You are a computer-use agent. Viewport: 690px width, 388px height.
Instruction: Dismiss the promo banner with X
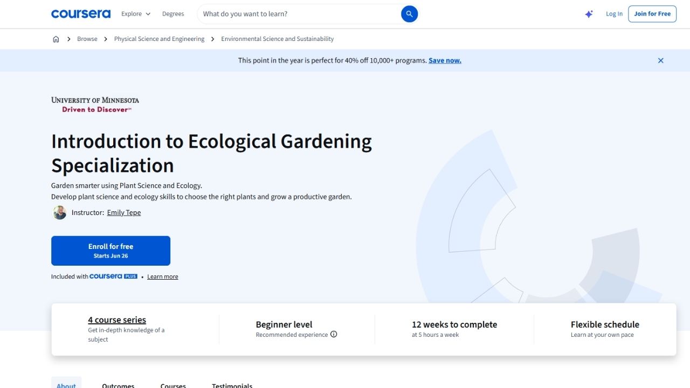click(x=661, y=60)
